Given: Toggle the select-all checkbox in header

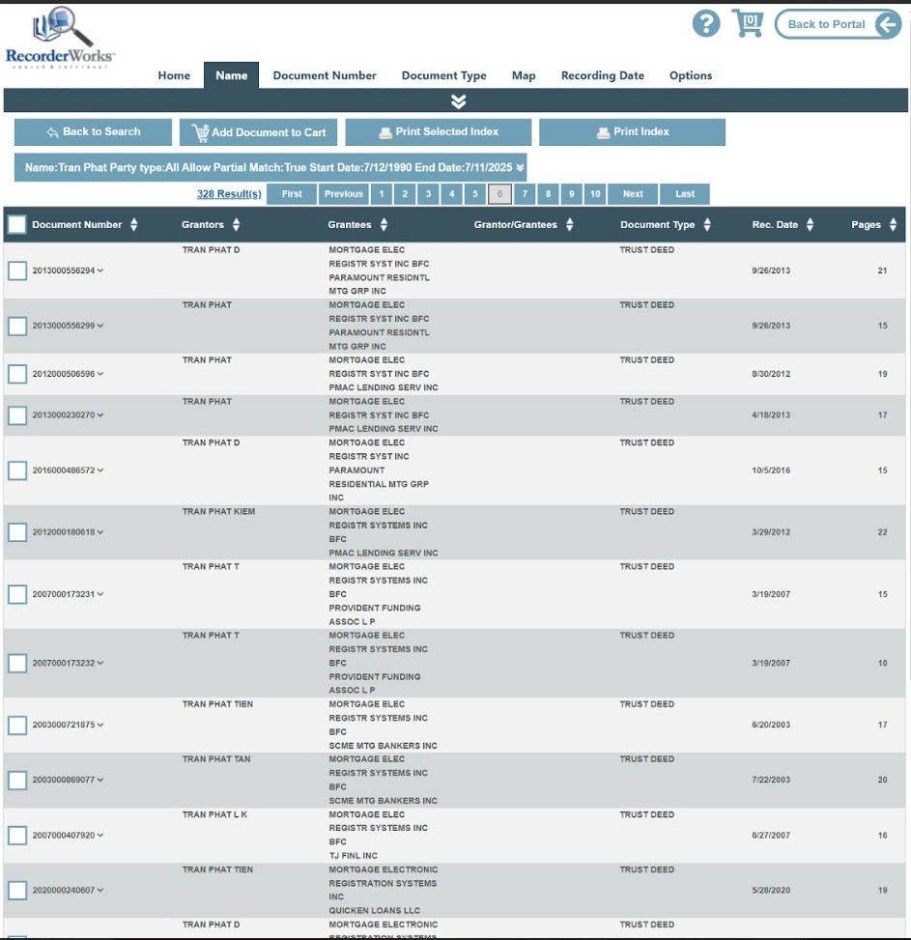Looking at the screenshot, I should [17, 225].
